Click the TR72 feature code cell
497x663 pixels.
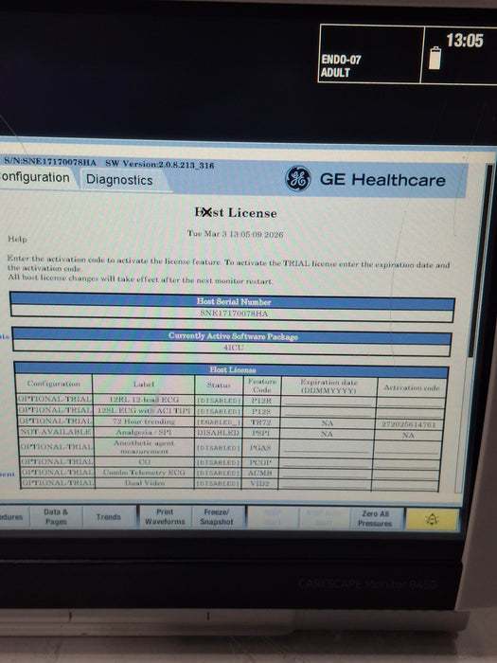tap(260, 422)
